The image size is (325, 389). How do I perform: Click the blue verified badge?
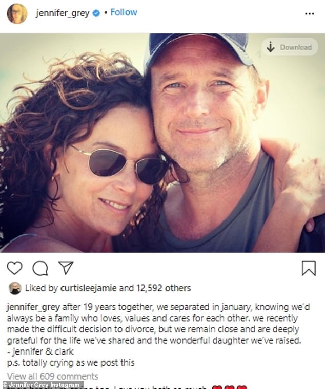coord(95,13)
